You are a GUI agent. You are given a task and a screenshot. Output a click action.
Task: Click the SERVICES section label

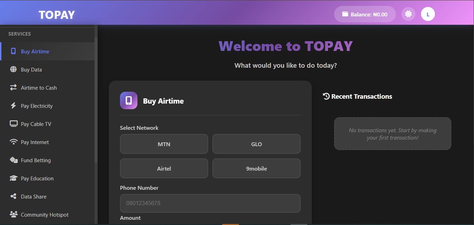(20, 34)
